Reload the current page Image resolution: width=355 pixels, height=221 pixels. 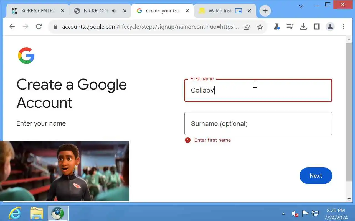[39, 27]
